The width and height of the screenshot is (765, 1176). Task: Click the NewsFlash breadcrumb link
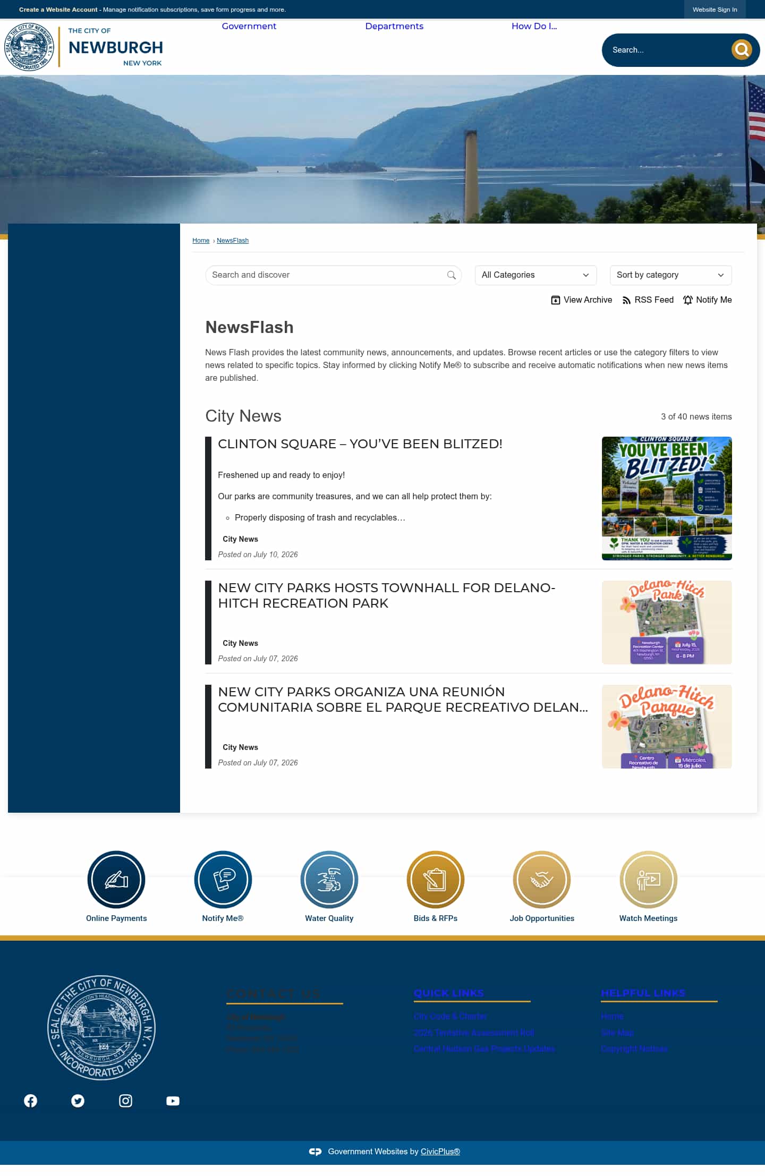tap(233, 241)
